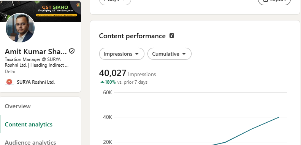Open the Amit Kumar Sha... profile name
Image resolution: width=301 pixels, height=145 pixels.
tap(36, 51)
